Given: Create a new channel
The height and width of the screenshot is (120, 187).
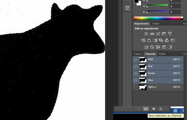Looking at the screenshot, I should coord(153,109).
